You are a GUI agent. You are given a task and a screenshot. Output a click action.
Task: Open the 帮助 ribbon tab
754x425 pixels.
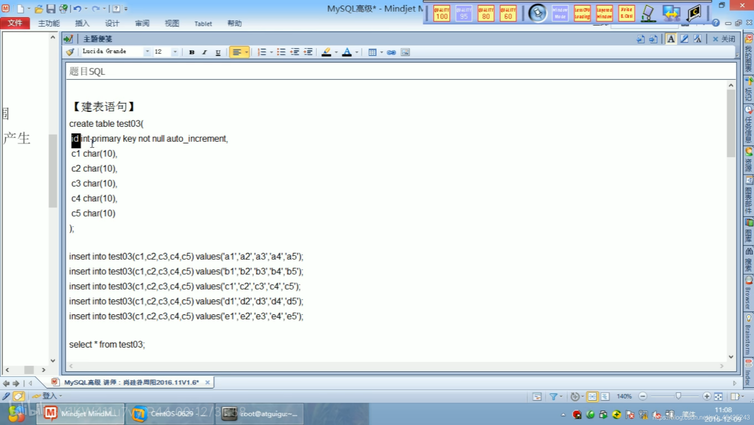coord(234,23)
